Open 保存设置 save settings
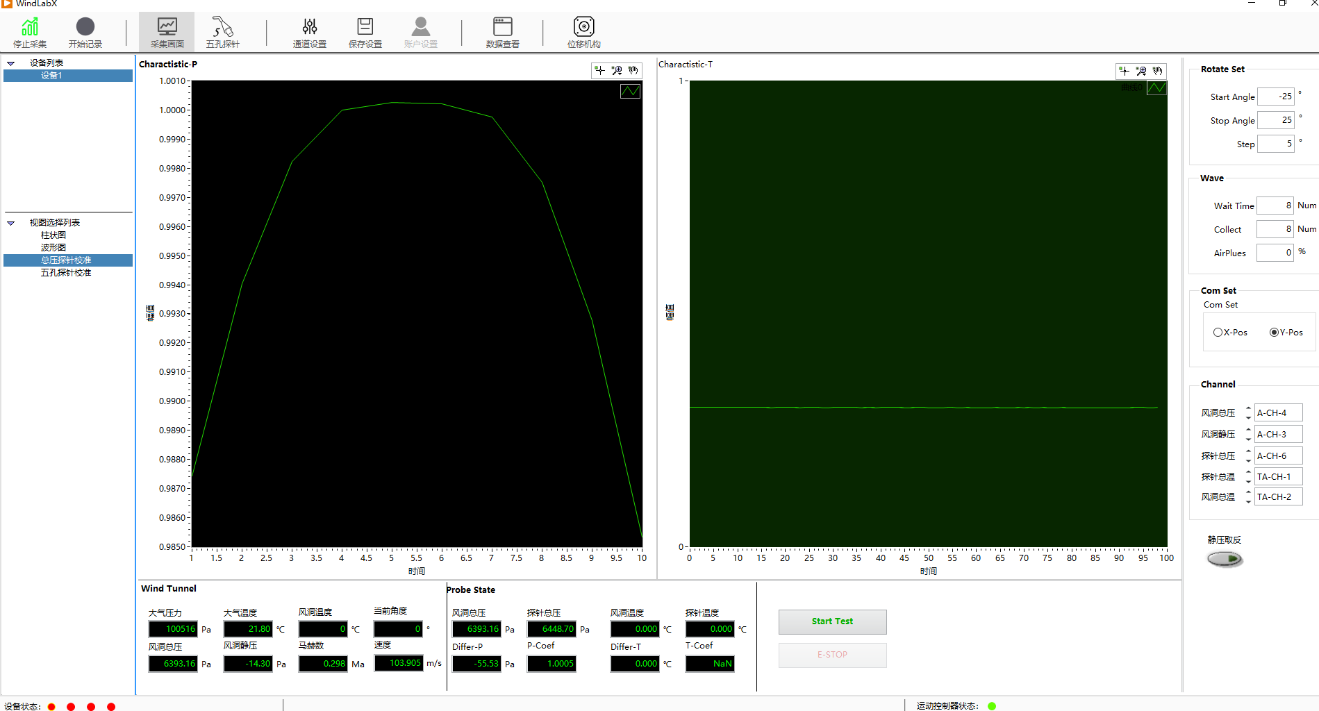Image resolution: width=1319 pixels, height=711 pixels. pos(365,32)
